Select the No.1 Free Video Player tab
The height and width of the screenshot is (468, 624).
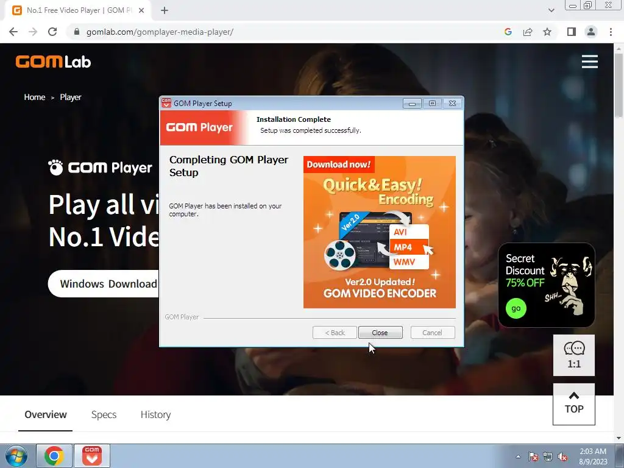(77, 10)
